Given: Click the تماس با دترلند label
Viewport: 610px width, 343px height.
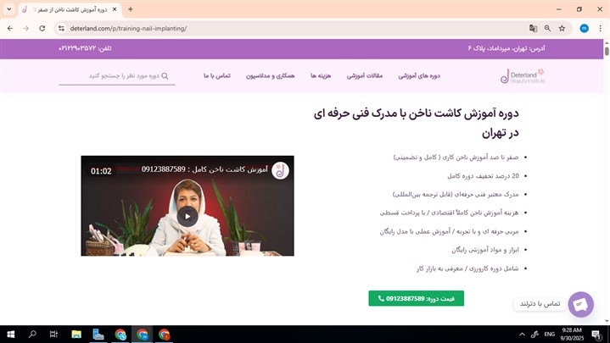Looking at the screenshot, I should [x=540, y=304].
